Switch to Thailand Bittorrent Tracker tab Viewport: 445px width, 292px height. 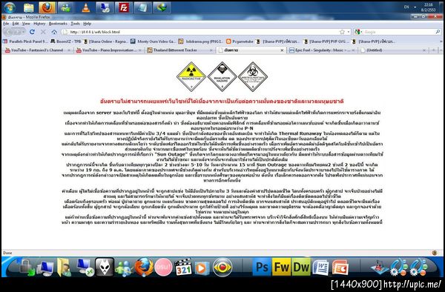[180, 50]
